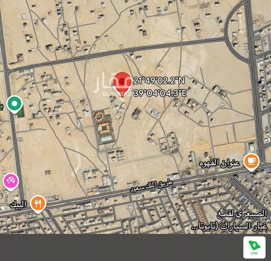Click the dark gray bottom bar
The height and width of the screenshot is (261, 271).
coord(121,247)
